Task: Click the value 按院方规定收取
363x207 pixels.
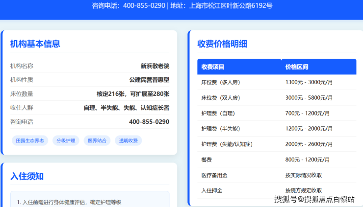Action: 304,190
